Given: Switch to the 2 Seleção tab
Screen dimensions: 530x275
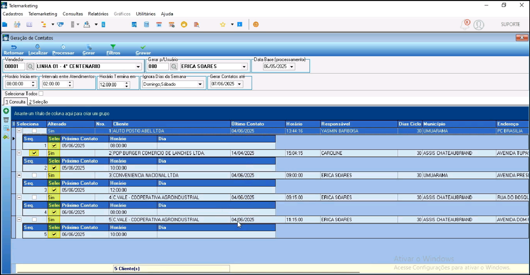Looking at the screenshot, I should click(39, 102).
